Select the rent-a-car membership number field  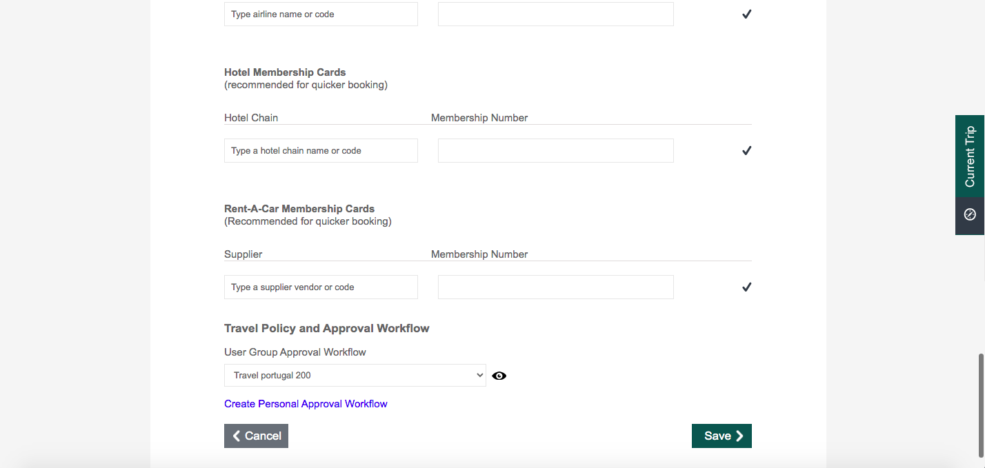coord(555,287)
